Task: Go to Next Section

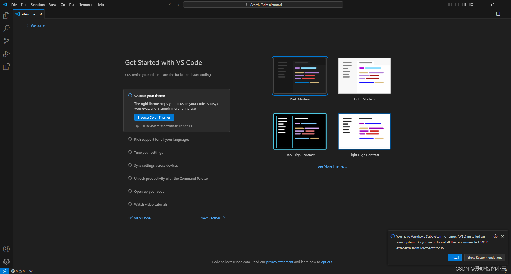Action: coord(213,218)
